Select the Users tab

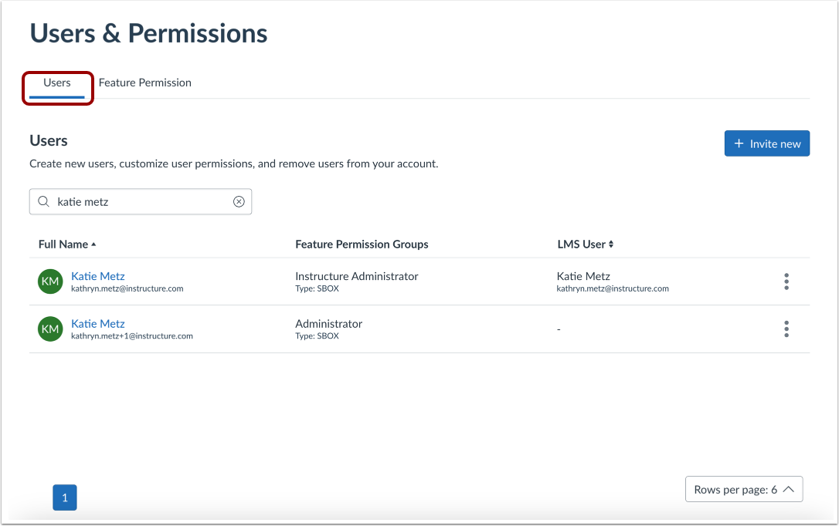[56, 83]
